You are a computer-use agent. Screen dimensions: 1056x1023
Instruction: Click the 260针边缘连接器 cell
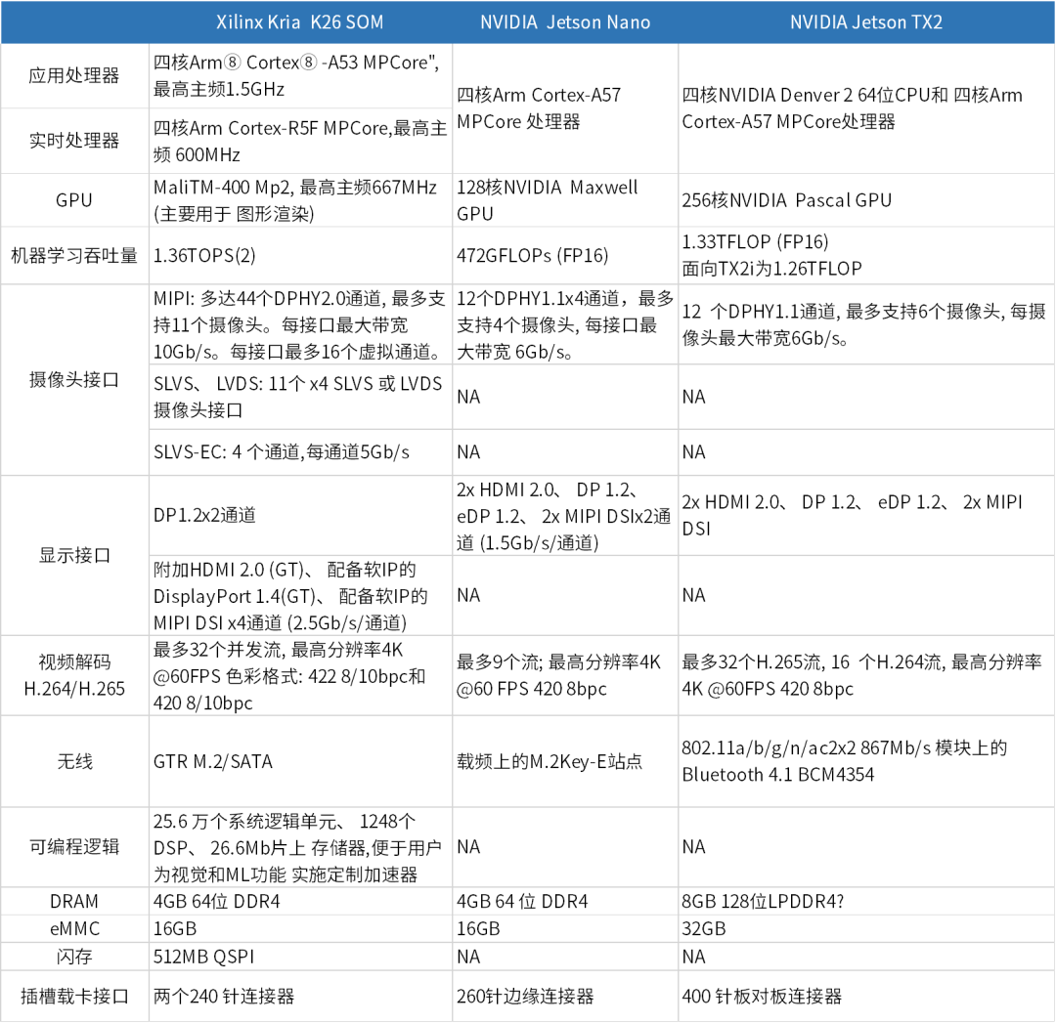[x=565, y=996]
